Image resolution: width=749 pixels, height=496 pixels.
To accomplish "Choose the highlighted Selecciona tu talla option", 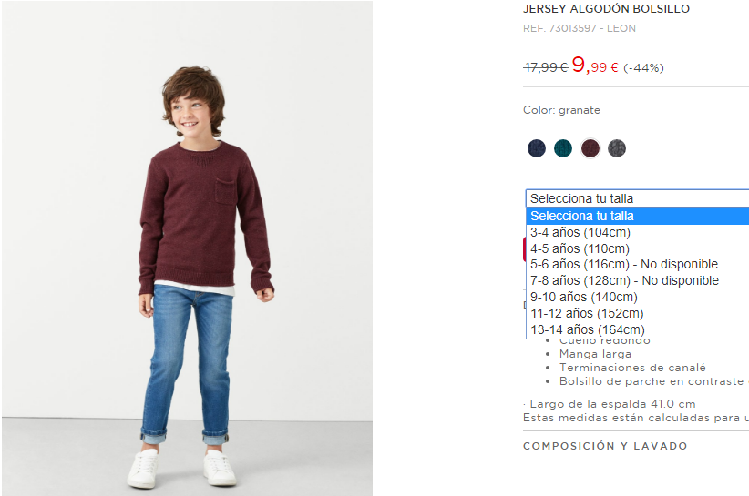I will click(637, 216).
